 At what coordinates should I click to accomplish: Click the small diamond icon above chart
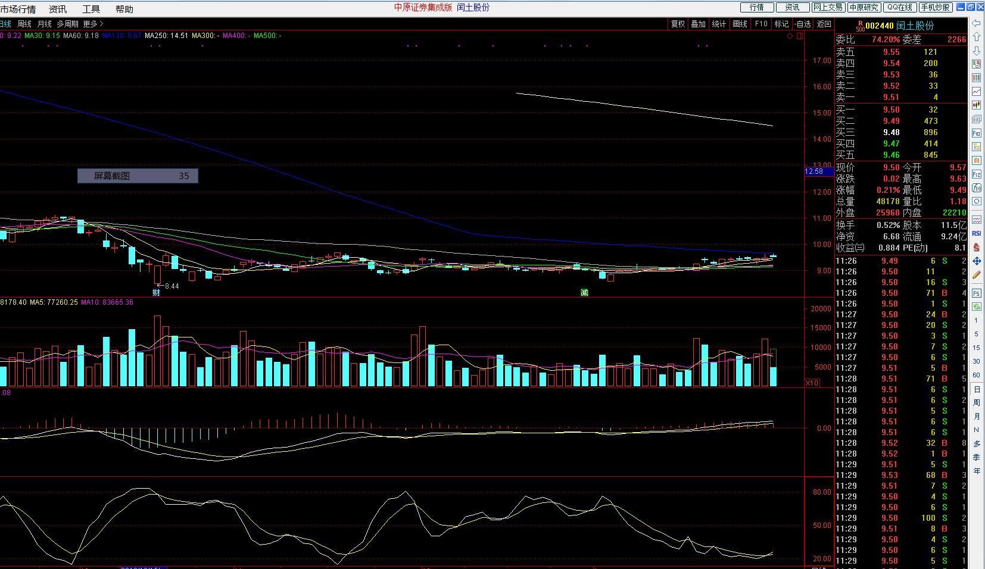tap(790, 36)
